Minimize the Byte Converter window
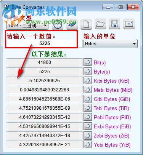This screenshot has height=155, width=143. (108, 7)
